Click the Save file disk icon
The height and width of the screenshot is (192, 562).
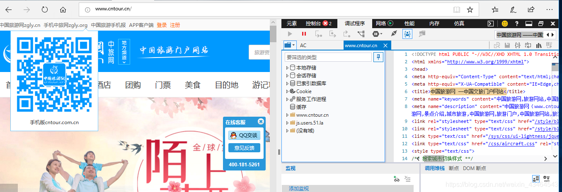[507, 46]
